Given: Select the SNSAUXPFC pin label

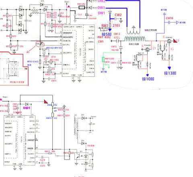Looking at the screenshot, I should [x=68, y=37].
